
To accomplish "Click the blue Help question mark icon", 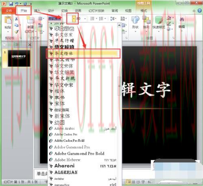I will (200, 11).
